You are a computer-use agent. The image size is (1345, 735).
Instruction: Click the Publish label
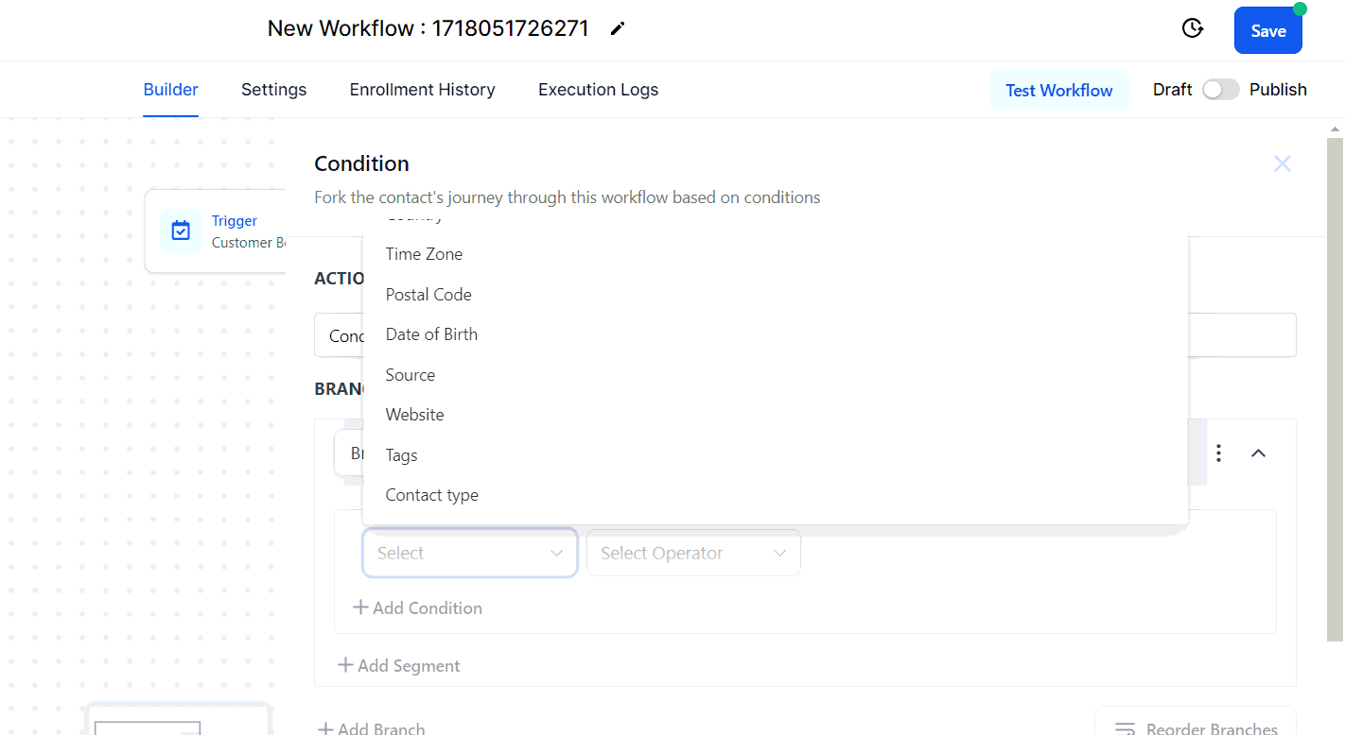coord(1278,90)
